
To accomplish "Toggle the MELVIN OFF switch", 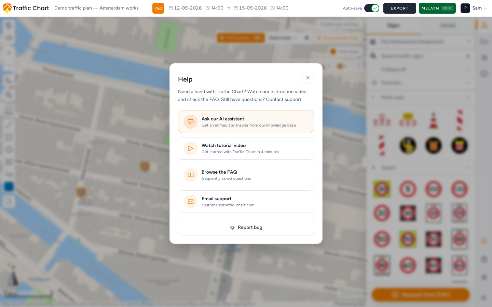I will 437,8.
